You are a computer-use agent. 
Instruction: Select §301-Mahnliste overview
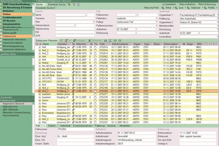tap(11, 110)
